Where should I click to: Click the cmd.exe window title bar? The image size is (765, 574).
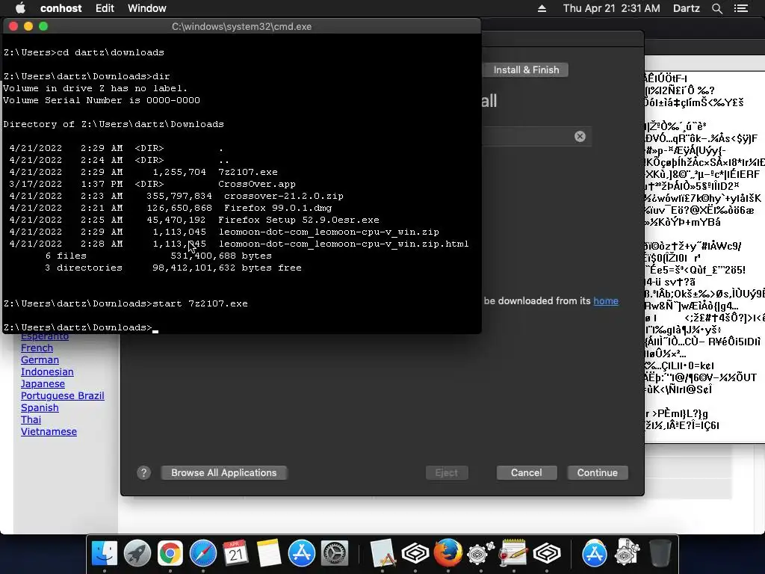[241, 26]
